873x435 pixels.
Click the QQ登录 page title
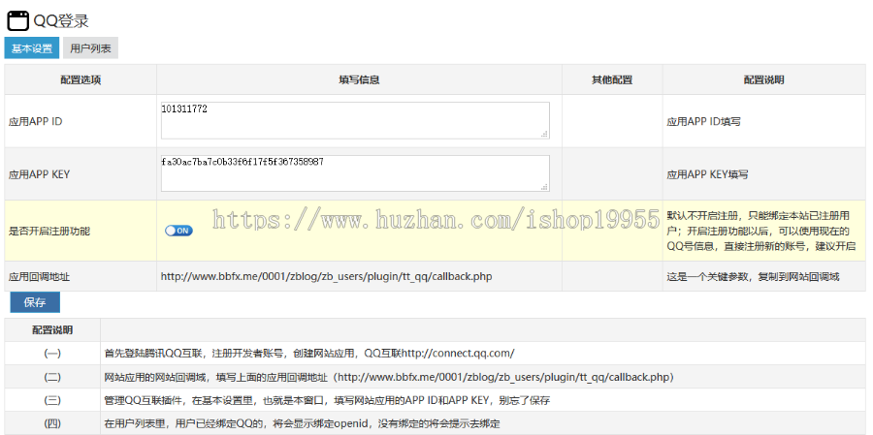(x=61, y=21)
